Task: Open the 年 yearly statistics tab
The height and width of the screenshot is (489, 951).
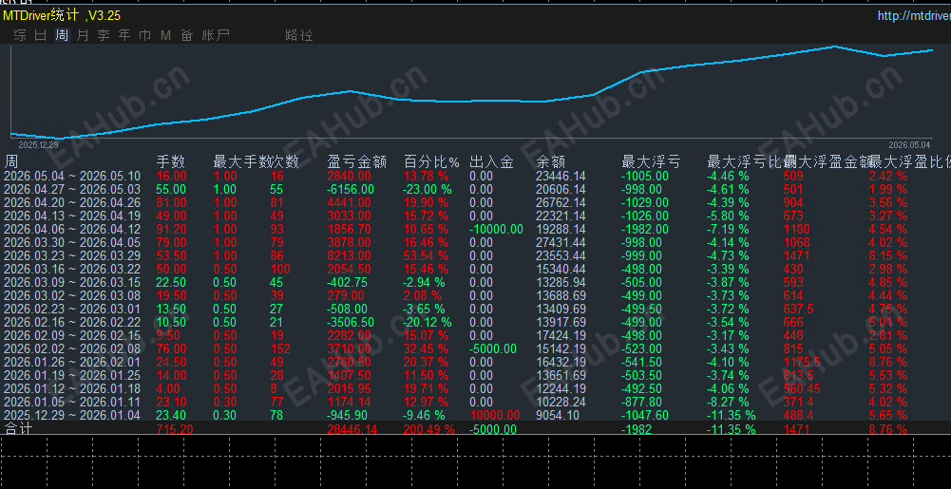Action: pos(124,35)
